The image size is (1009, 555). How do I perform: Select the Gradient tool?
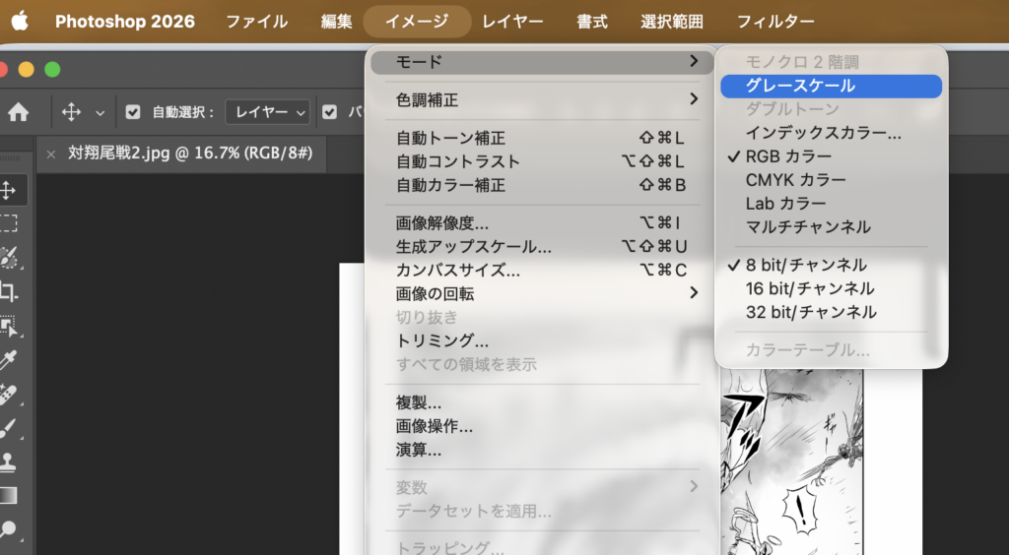tap(9, 495)
